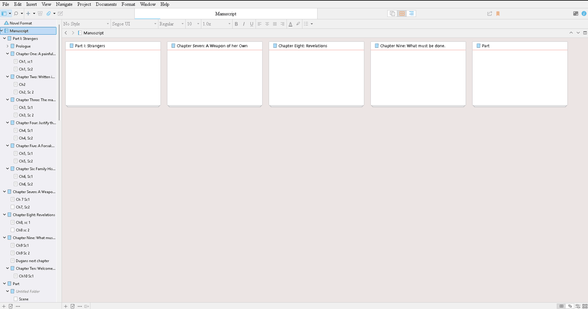Open binder footer ellipsis options

[18, 306]
